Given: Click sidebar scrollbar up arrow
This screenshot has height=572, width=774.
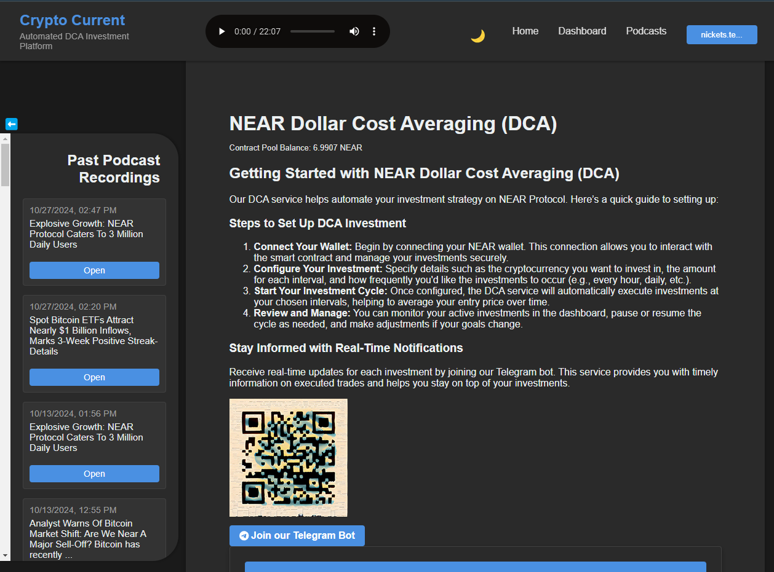Looking at the screenshot, I should click(x=5, y=138).
